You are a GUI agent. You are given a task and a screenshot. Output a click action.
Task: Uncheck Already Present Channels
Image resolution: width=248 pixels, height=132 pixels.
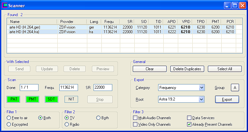[189, 124]
